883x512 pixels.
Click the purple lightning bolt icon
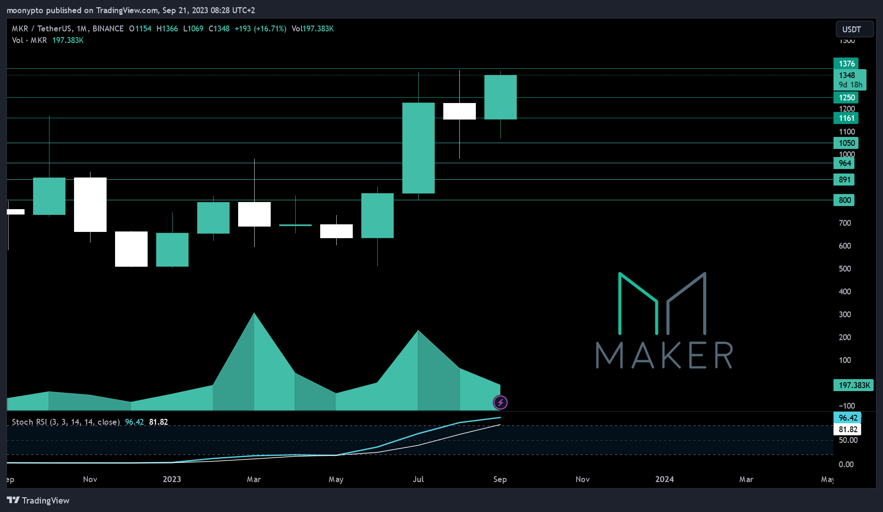[x=500, y=403]
